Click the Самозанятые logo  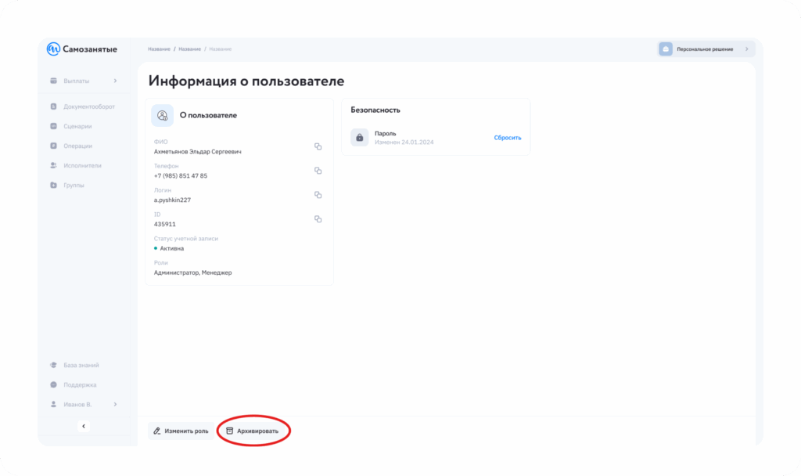[x=82, y=49]
